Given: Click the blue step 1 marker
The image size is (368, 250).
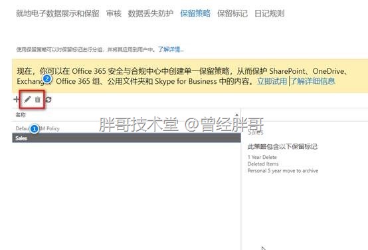Looking at the screenshot, I should tap(35, 128).
